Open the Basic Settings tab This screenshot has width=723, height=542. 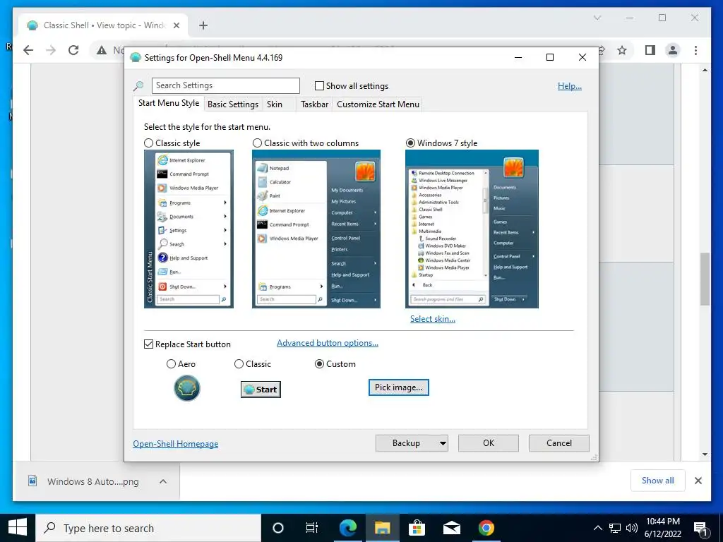233,104
